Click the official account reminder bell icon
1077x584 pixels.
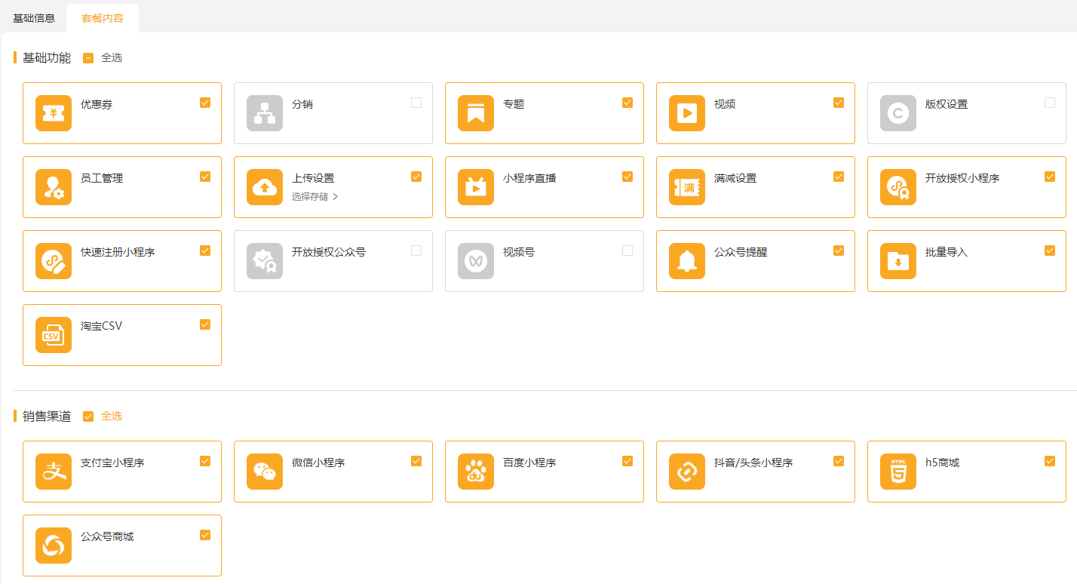point(687,261)
